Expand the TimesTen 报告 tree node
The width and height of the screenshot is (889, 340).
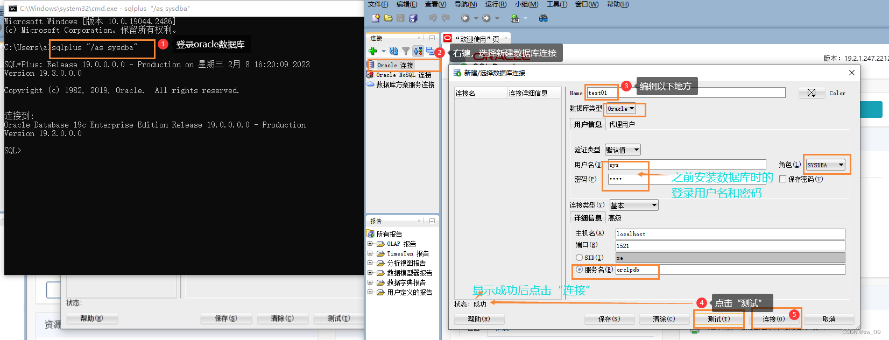(x=370, y=253)
